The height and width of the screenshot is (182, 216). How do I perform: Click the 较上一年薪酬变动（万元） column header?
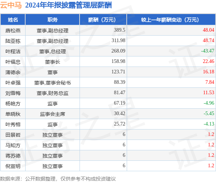[x=171, y=20]
